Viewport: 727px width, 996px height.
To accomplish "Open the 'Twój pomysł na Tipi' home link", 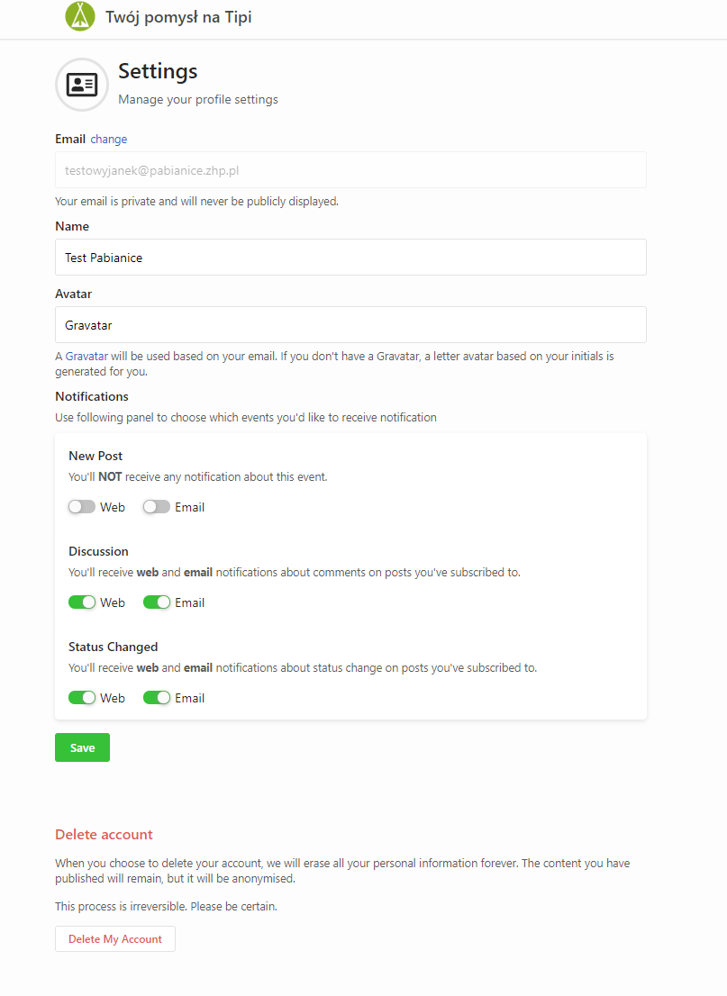I will (178, 16).
